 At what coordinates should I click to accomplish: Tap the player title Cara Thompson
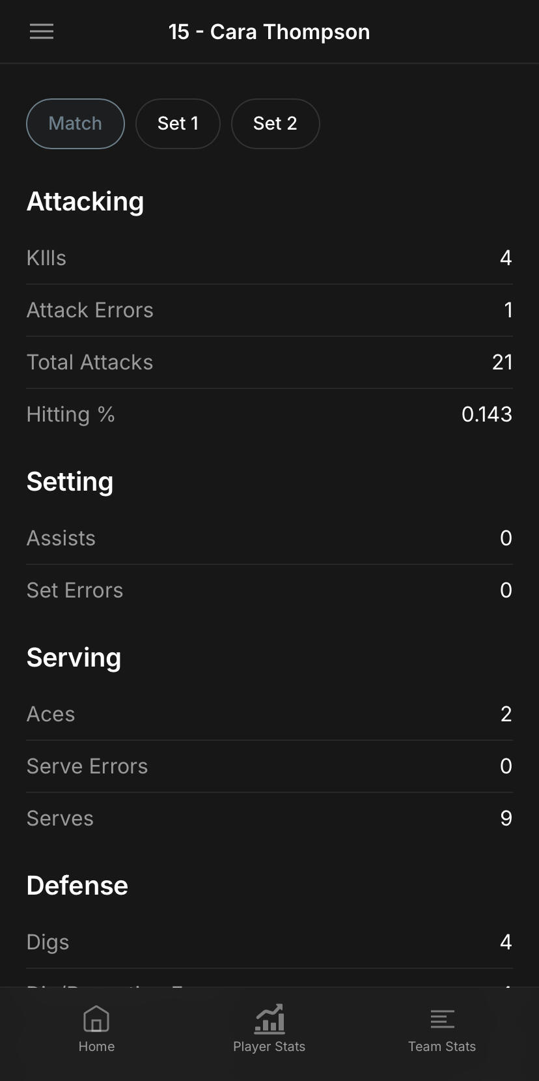click(269, 32)
